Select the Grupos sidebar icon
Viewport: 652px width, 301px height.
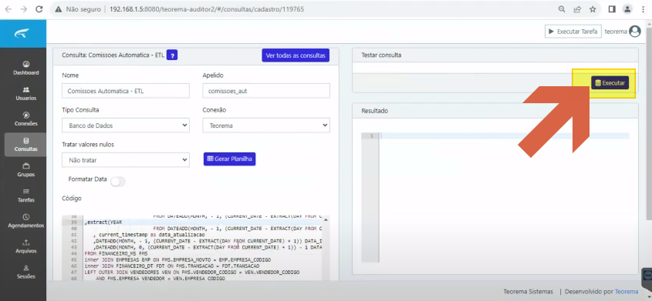25,166
